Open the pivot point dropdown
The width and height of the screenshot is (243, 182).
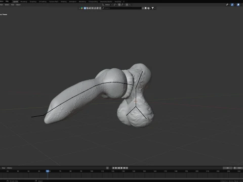coord(115,5)
